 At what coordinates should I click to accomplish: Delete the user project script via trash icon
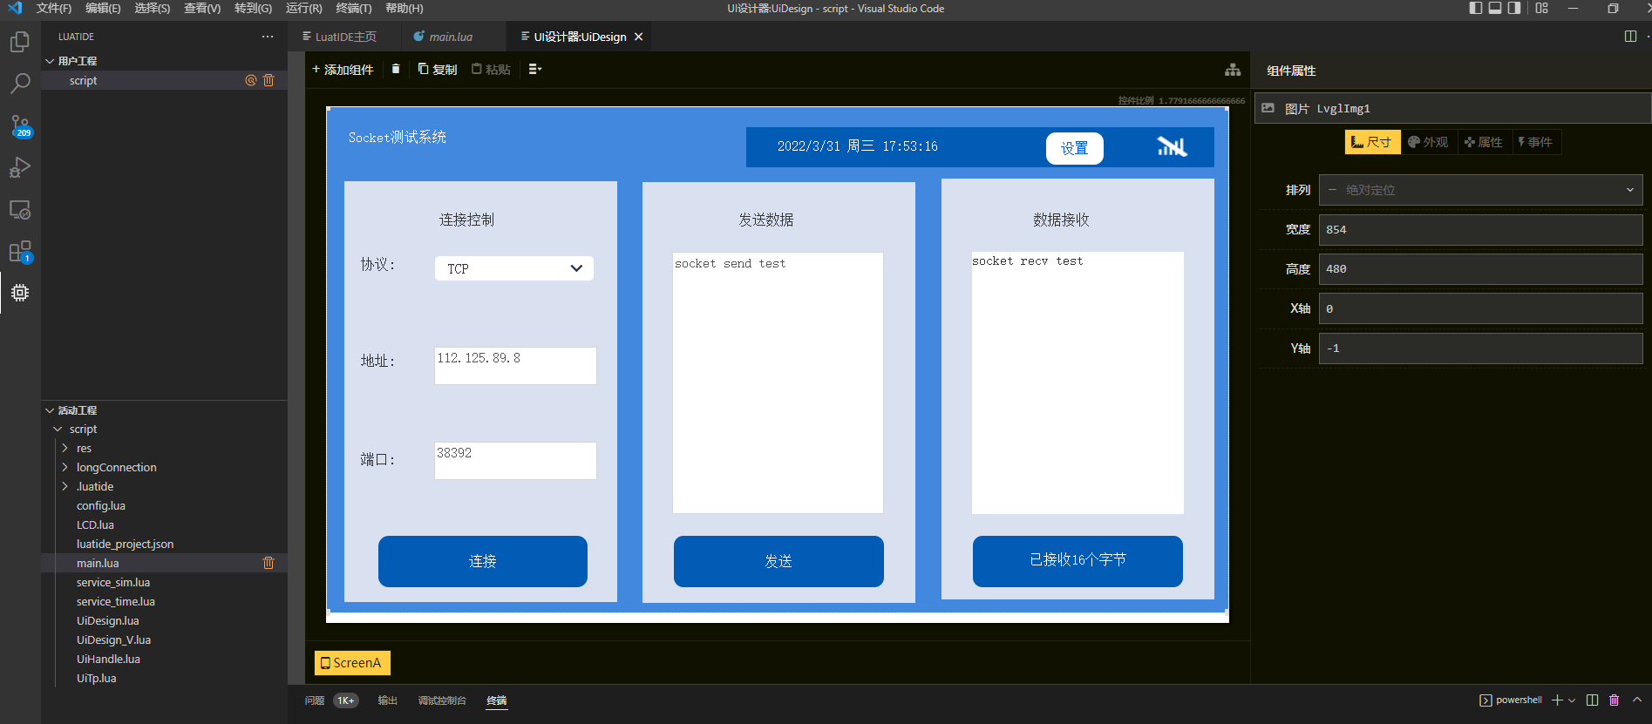tap(269, 80)
